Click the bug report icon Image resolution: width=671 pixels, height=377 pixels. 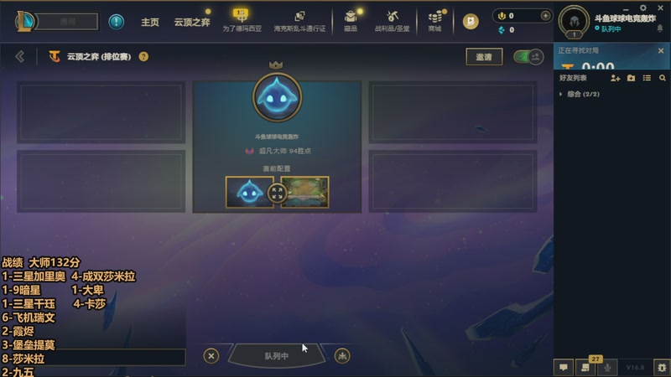pyautogui.click(x=662, y=367)
